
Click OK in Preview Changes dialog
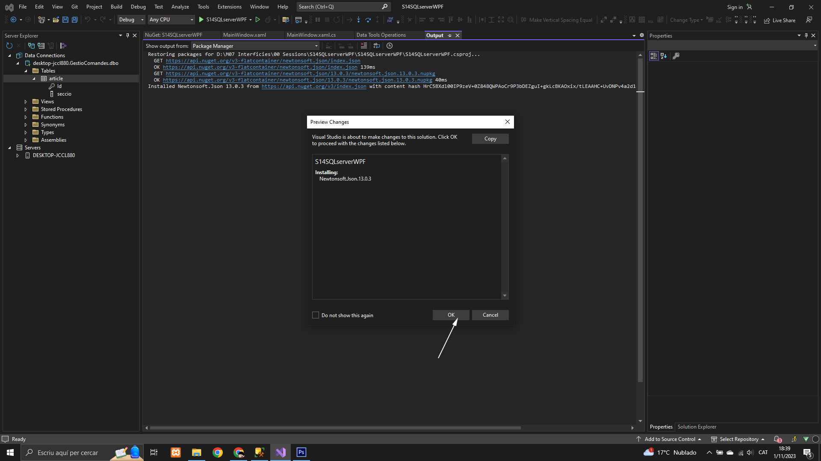[451, 315]
